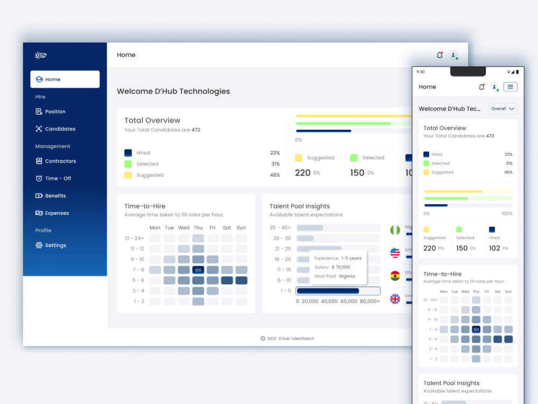Click the Nigeria flag icon
Image resolution: width=538 pixels, height=404 pixels.
coord(395,230)
